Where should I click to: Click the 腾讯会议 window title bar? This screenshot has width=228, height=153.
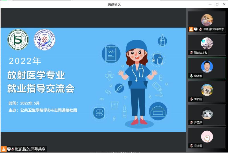click(x=114, y=4)
